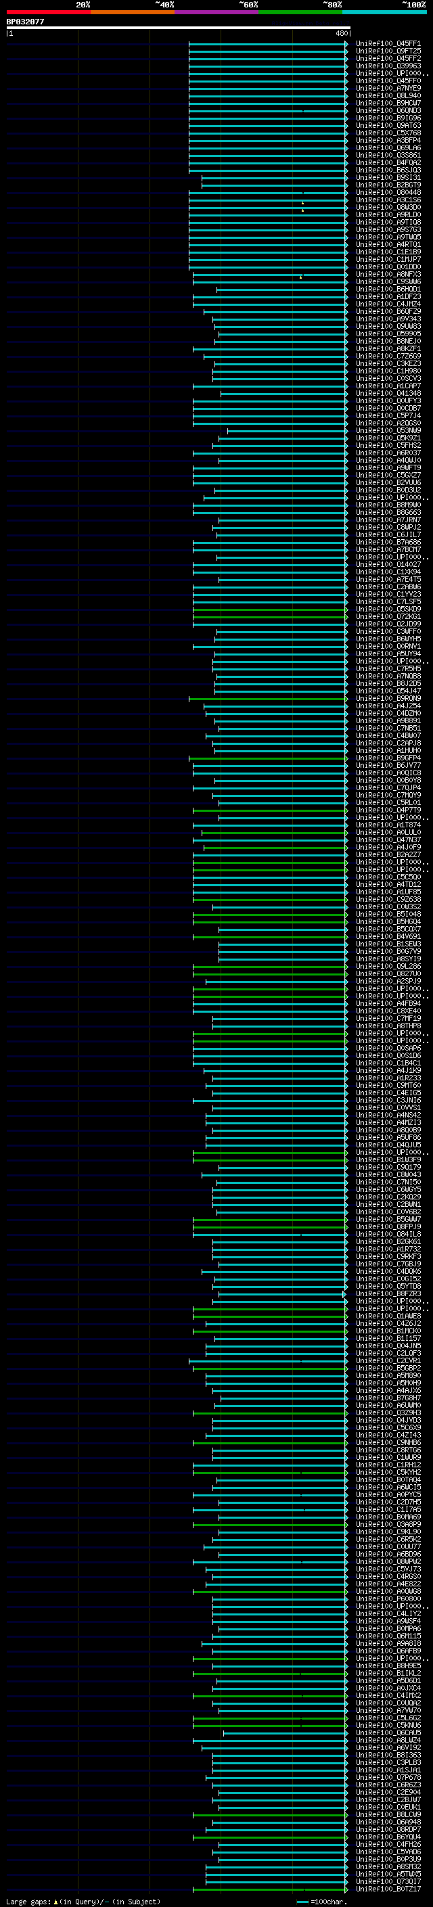The image size is (433, 1907).
Task: Select hit label UniRef100_A3C1S6
Action: [388, 200]
